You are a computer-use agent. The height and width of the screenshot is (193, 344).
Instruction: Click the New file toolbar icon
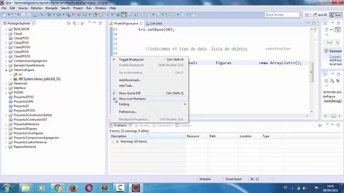(x=4, y=14)
